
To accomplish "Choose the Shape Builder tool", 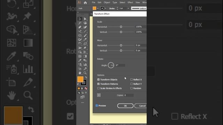I will (80, 52).
